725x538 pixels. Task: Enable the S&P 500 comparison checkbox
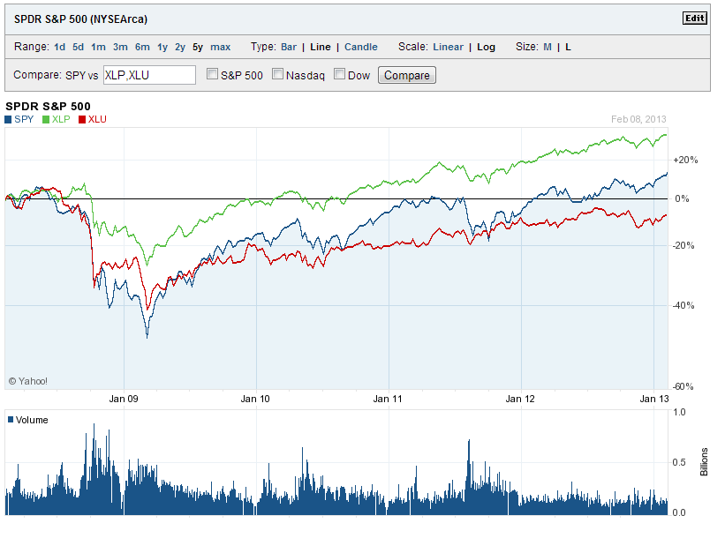[212, 74]
